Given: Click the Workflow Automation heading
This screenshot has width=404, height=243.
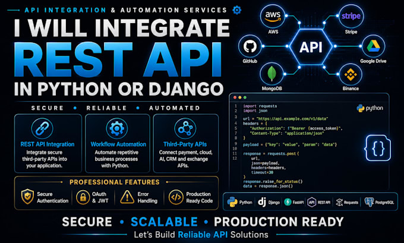Looking at the screenshot, I should click(118, 144).
